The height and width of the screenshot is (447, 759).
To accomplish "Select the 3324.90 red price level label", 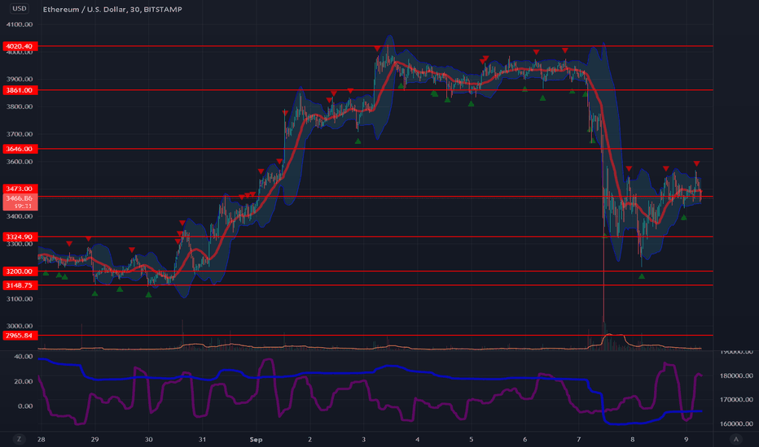I will tap(20, 237).
